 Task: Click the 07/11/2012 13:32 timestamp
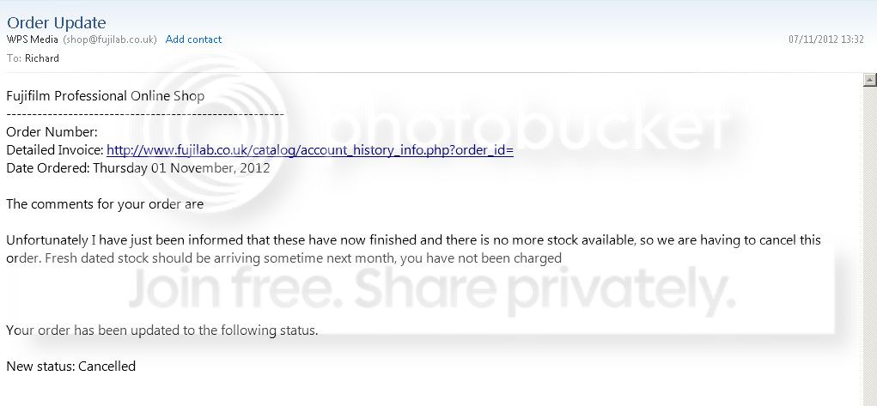826,39
